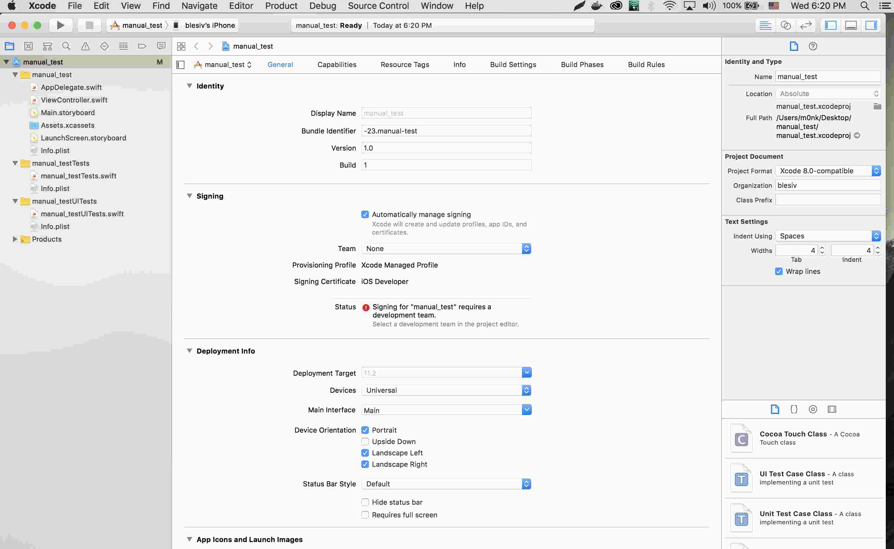Adjust the Indent Width stepper

coord(878,250)
